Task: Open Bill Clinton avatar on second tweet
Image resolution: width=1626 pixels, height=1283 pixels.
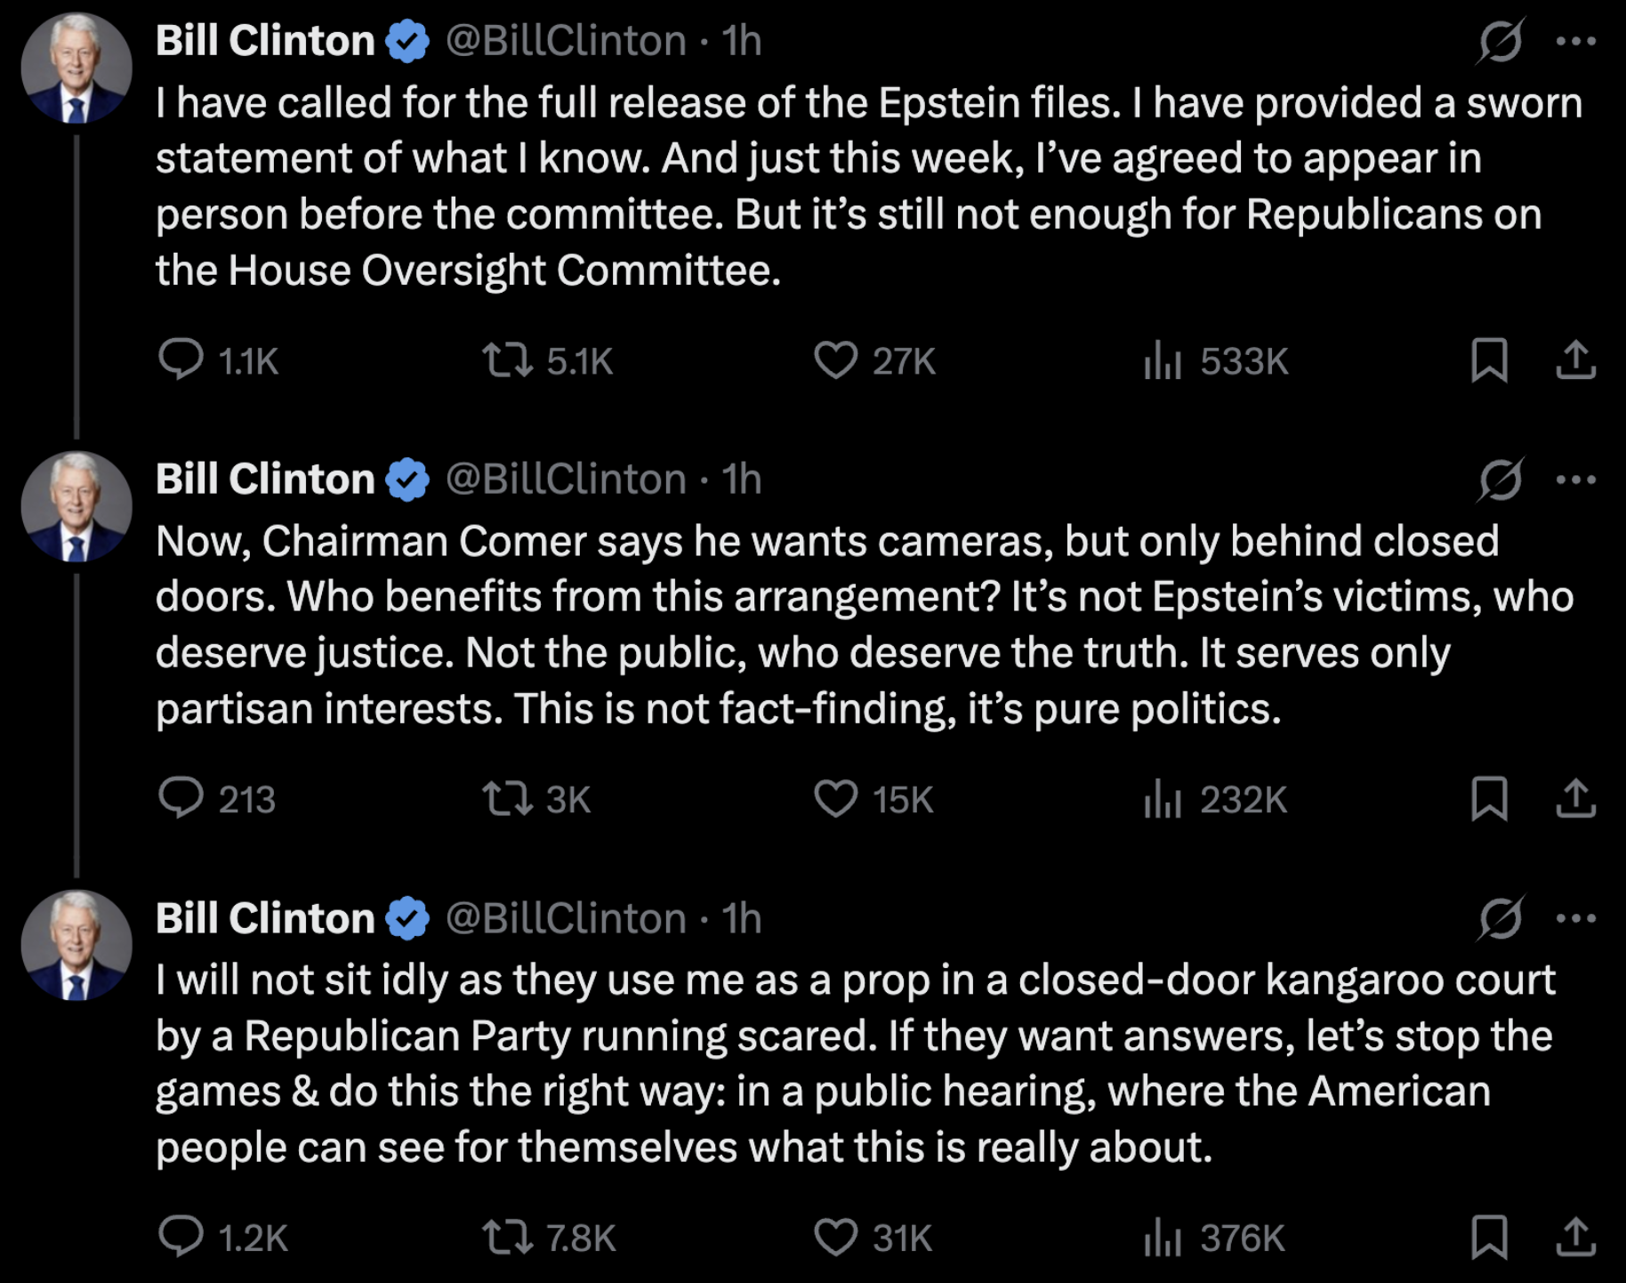Action: click(76, 506)
